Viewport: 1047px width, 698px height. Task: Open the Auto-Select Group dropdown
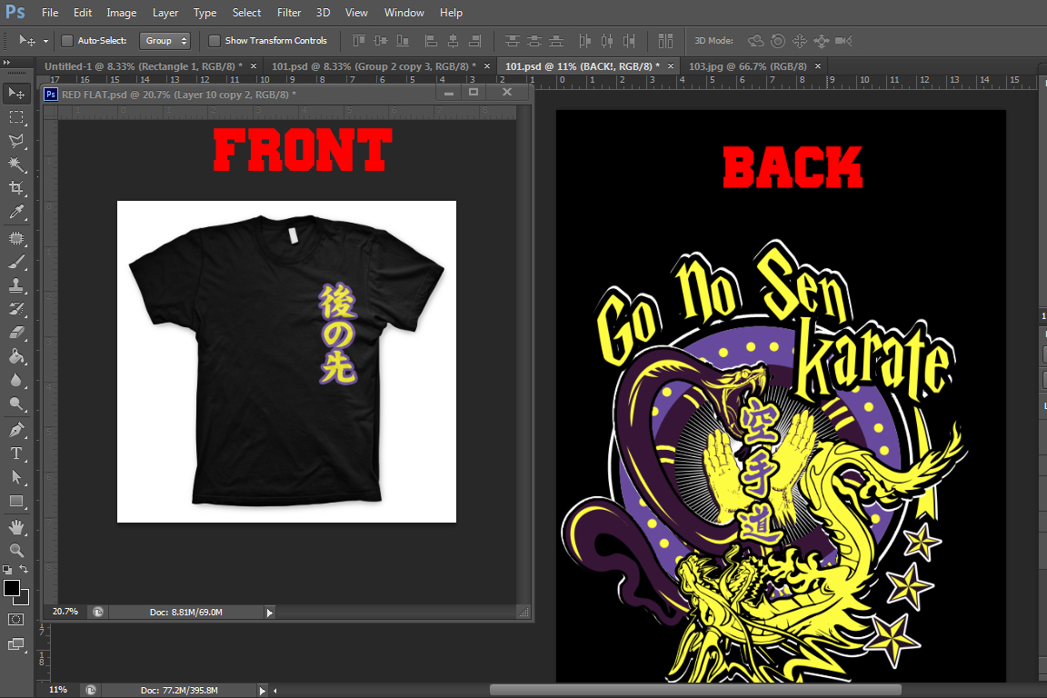(165, 40)
